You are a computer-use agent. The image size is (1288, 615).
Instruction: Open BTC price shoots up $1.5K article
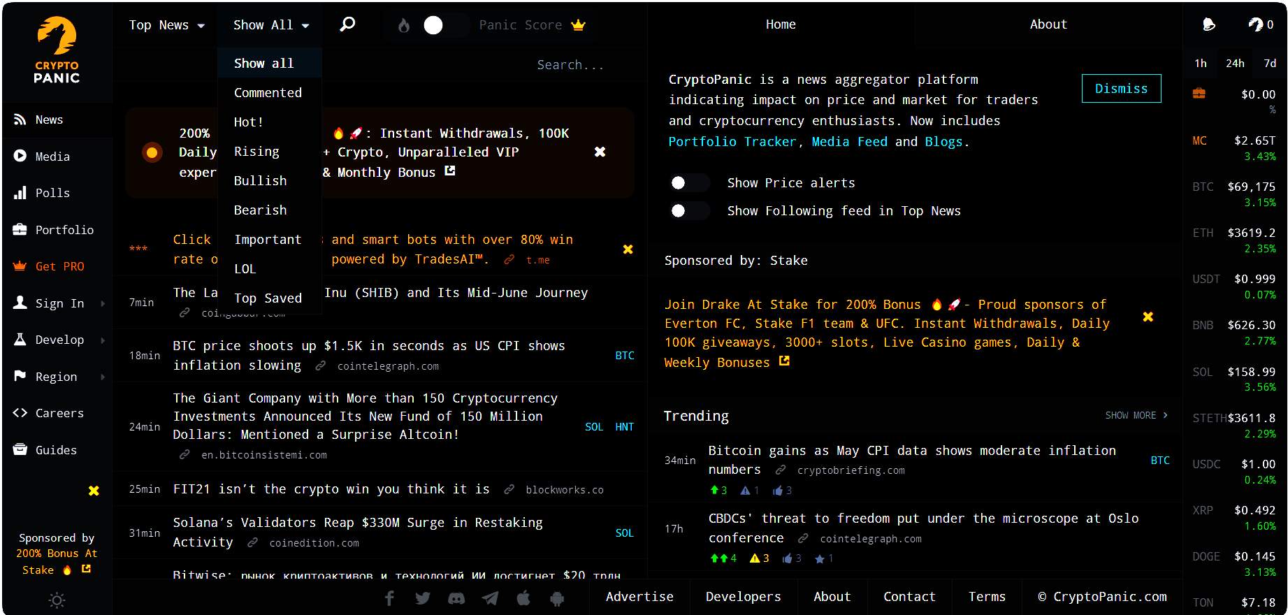click(x=368, y=355)
